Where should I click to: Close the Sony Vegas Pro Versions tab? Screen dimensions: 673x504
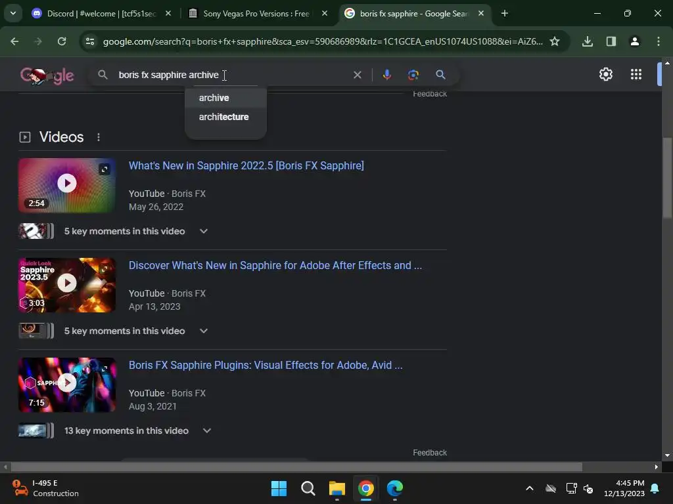point(325,13)
